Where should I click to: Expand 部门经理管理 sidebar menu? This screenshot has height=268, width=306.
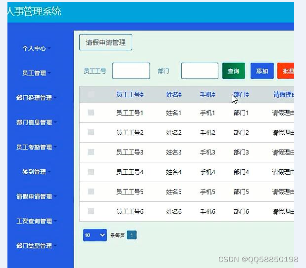coord(36,98)
